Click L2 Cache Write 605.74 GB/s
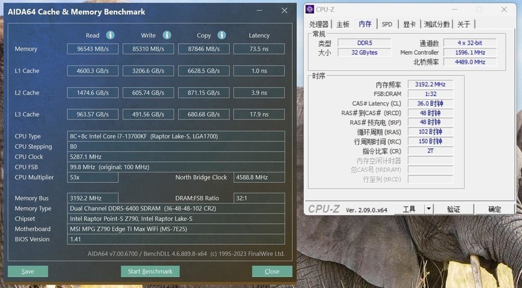Viewport: 522px width, 288px height. click(148, 93)
